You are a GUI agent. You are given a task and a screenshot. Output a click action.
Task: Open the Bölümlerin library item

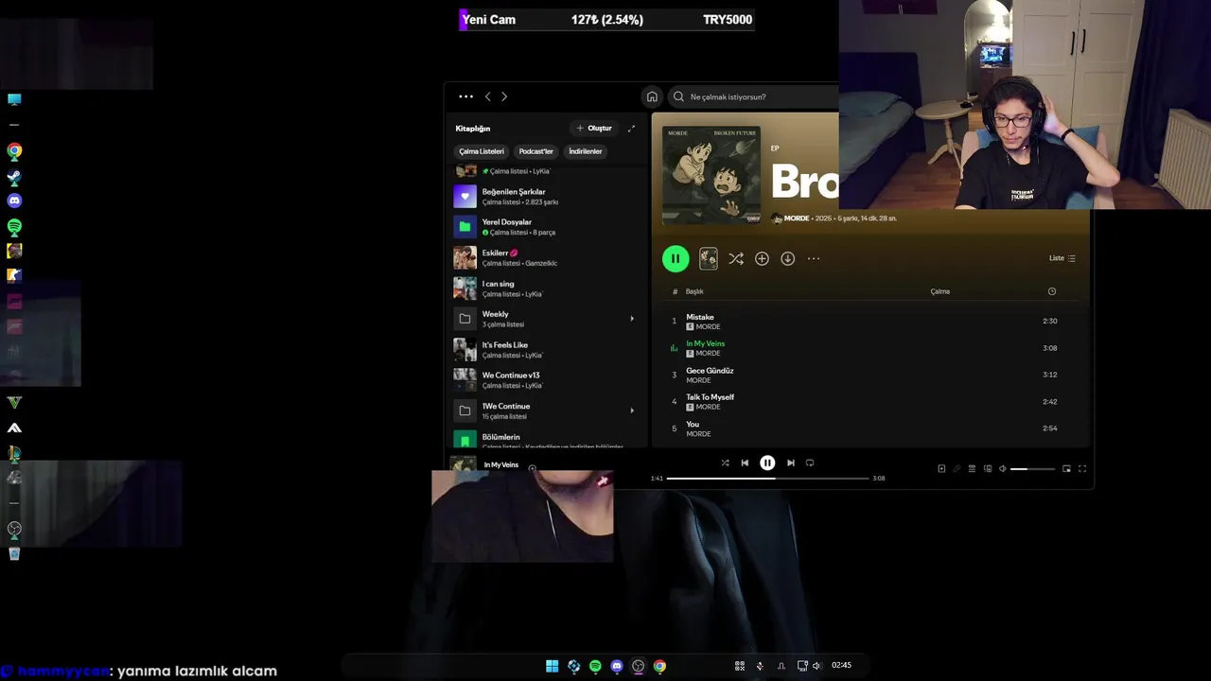pos(546,440)
